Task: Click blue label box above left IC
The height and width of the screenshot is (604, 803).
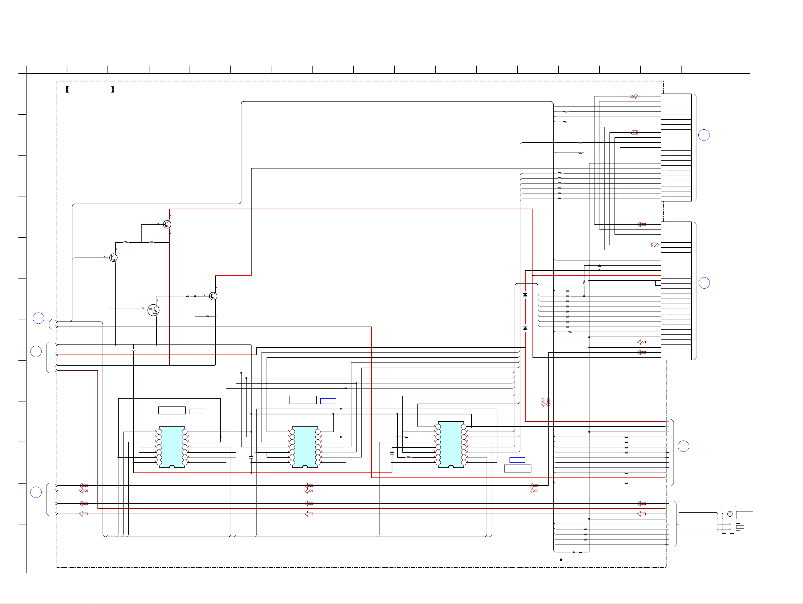Action: (197, 411)
